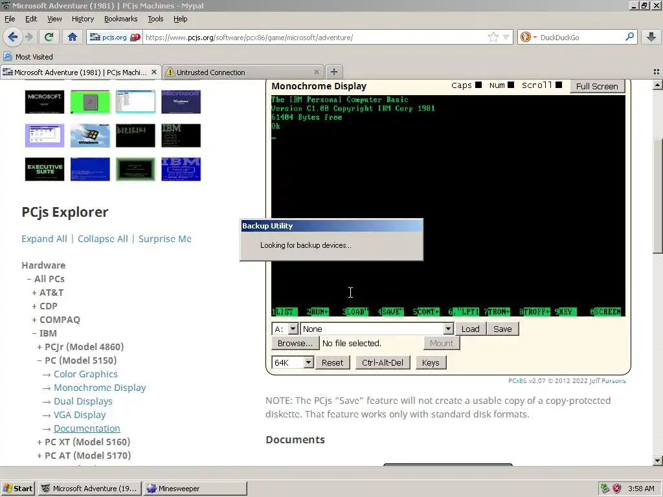Open the Windows Start button

[x=17, y=489]
